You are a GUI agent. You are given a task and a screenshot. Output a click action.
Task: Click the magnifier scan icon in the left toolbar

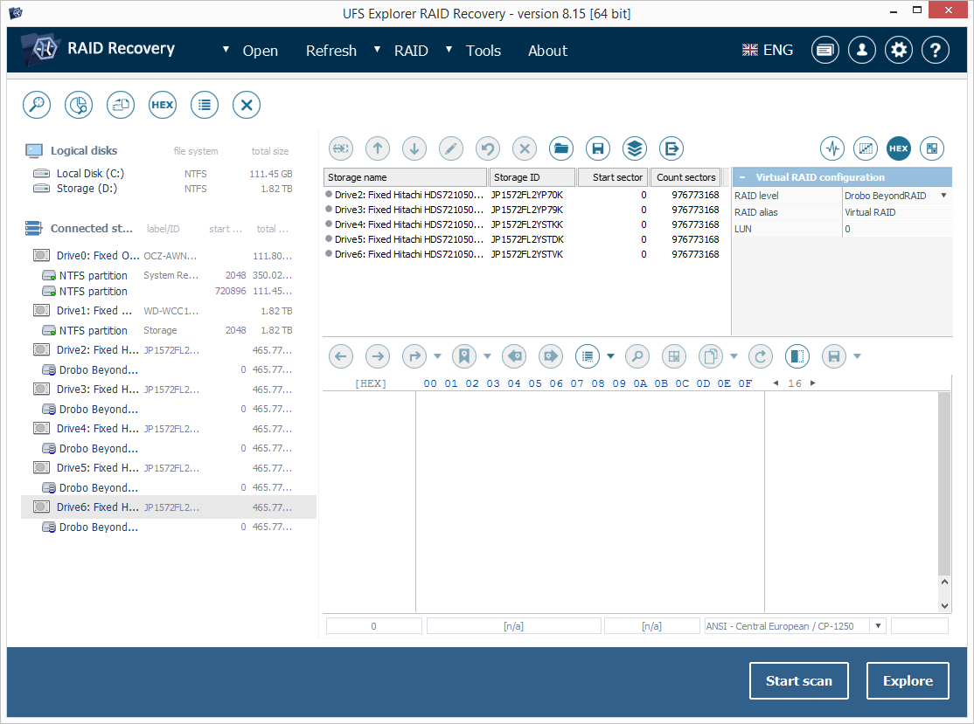37,105
